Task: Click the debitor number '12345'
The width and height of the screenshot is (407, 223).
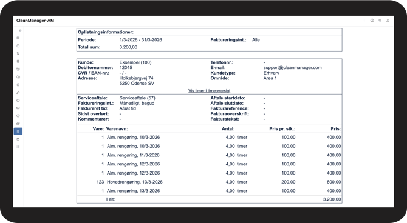Action: pos(126,68)
